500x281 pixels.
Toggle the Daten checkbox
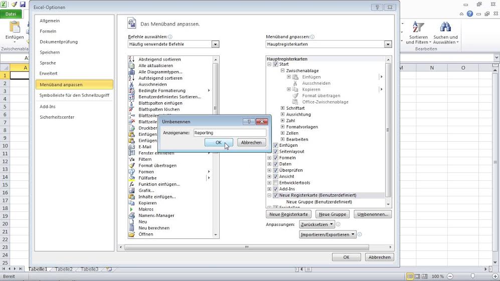(276, 164)
